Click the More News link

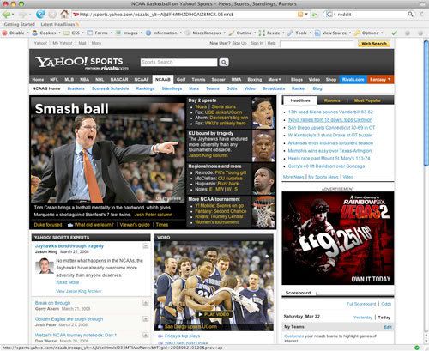[x=293, y=177]
